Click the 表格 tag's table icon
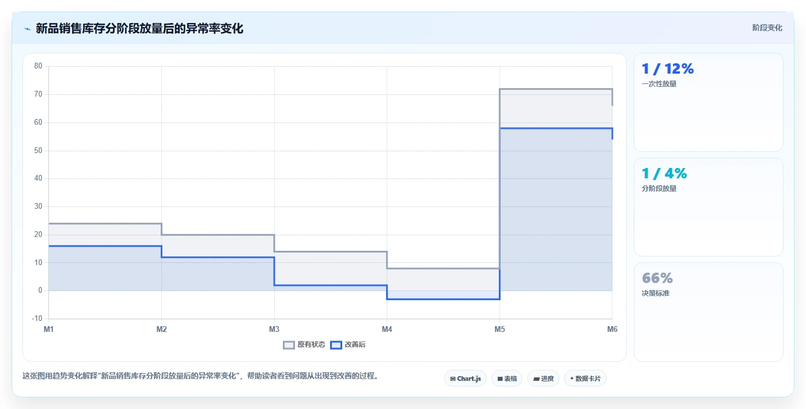This screenshot has height=409, width=806. coord(500,379)
